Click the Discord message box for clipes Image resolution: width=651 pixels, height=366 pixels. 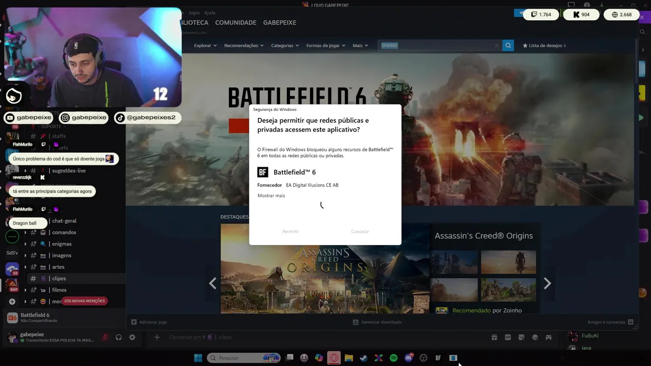point(325,337)
